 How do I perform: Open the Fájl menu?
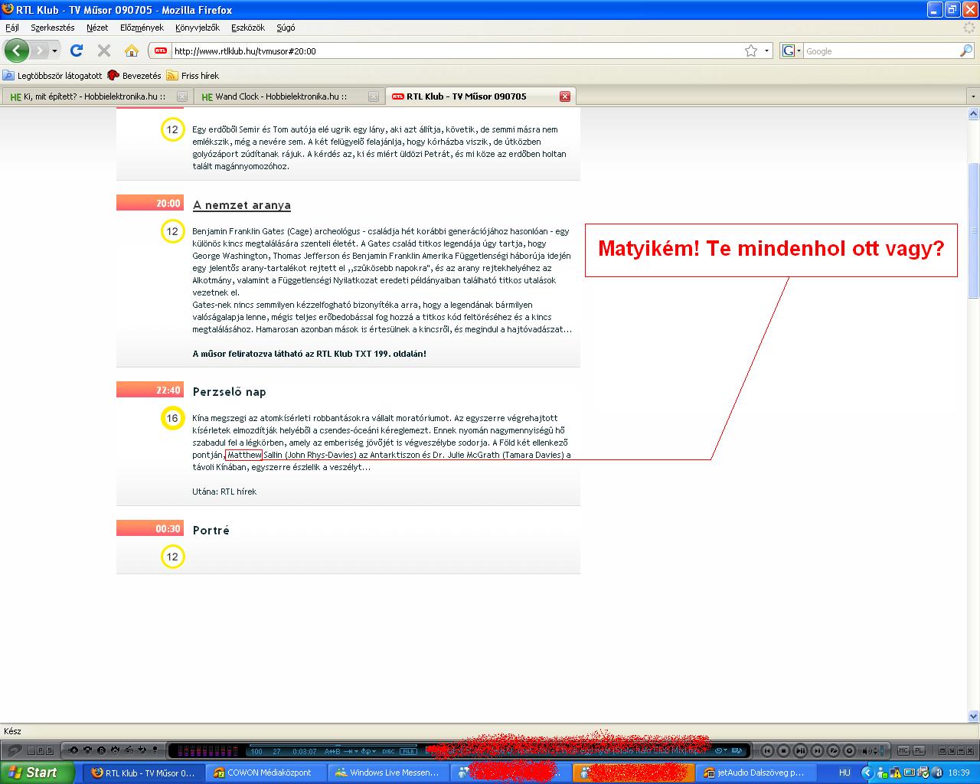pos(12,28)
